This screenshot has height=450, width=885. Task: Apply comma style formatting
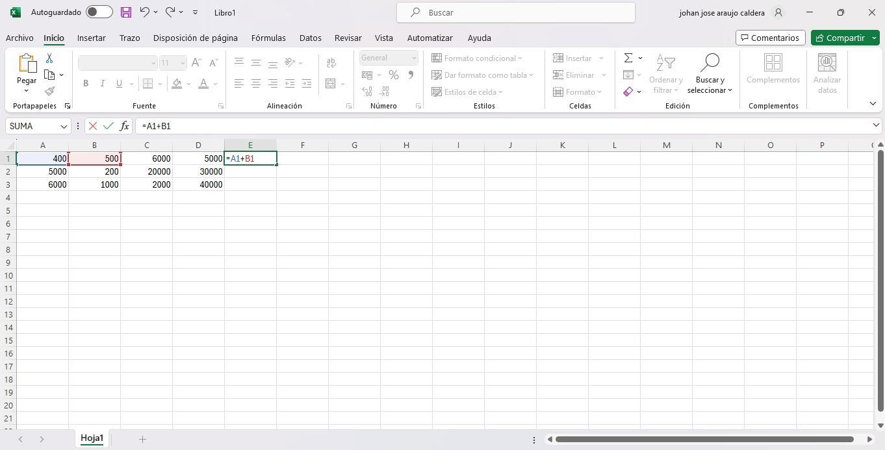click(x=410, y=75)
